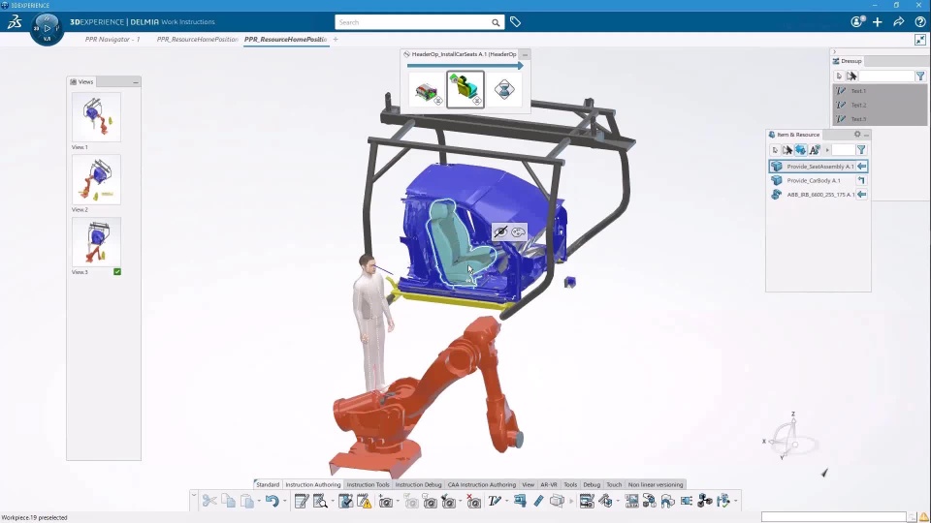Switch to Non linear versioning tab
The image size is (931, 523).
(656, 484)
